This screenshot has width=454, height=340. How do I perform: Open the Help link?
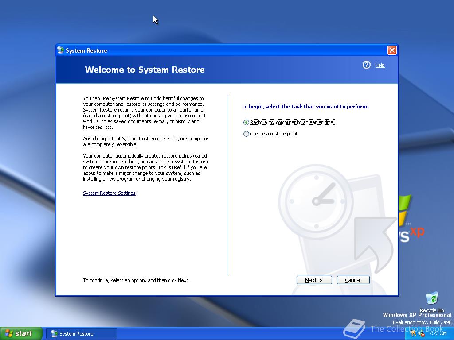tap(380, 66)
